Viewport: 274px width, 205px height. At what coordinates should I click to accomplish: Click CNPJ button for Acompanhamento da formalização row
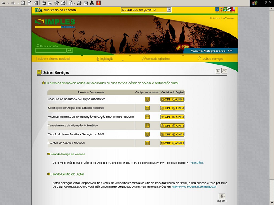(x=178, y=116)
